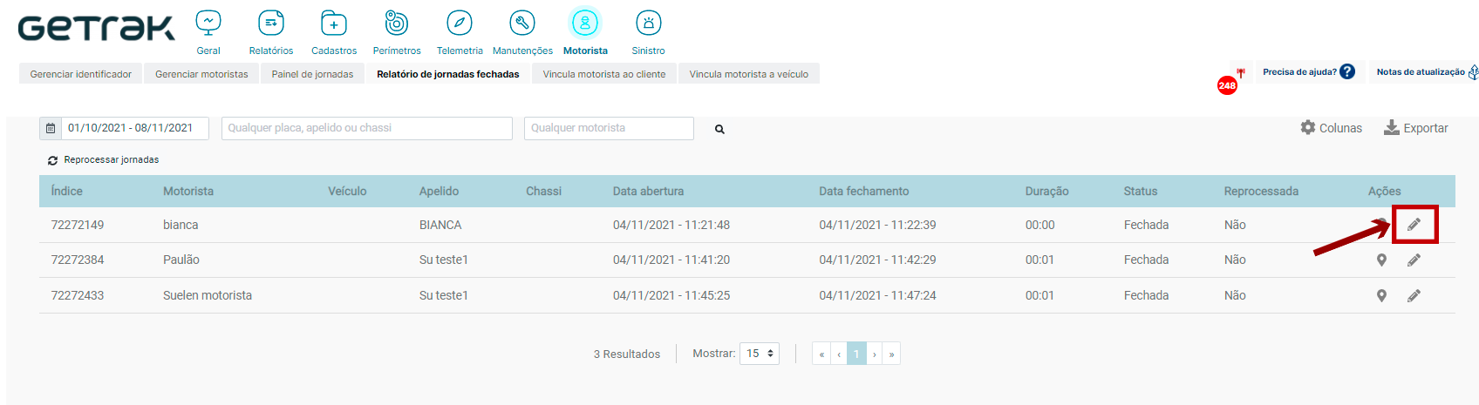
Task: Click motorista cell bianca
Action: pyautogui.click(x=181, y=225)
